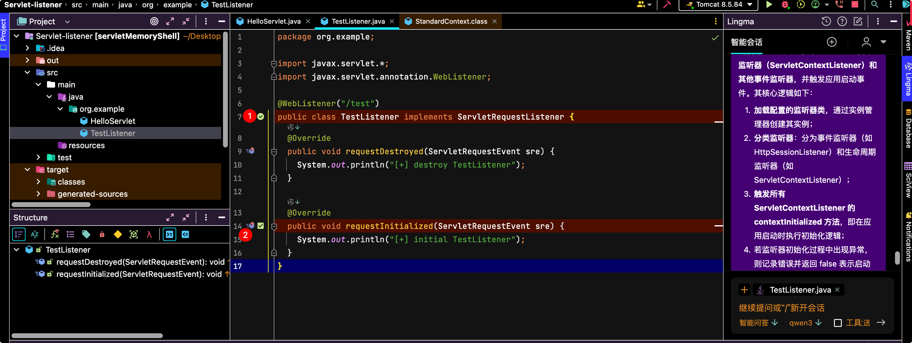Stop the running process with the red square
Image resolution: width=912 pixels, height=343 pixels.
pyautogui.click(x=855, y=5)
